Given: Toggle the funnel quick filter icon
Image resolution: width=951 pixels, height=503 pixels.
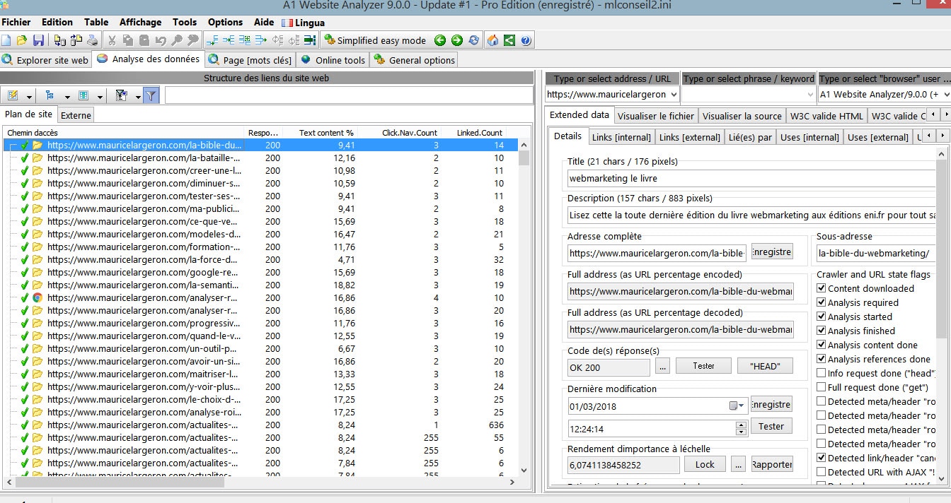Looking at the screenshot, I should [x=151, y=95].
